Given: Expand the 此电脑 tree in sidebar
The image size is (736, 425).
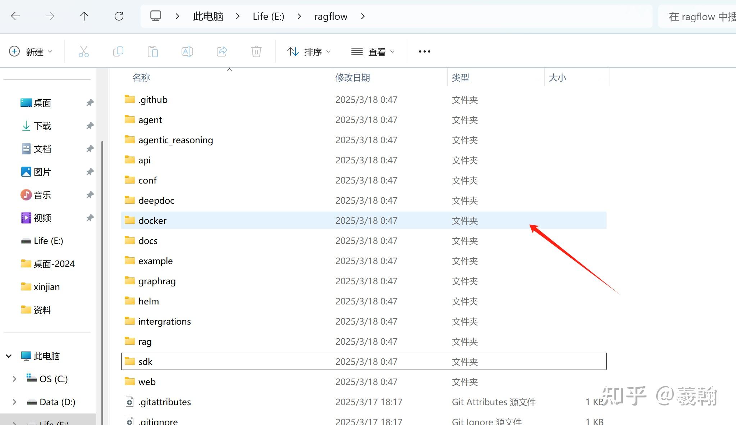Looking at the screenshot, I should (8, 356).
